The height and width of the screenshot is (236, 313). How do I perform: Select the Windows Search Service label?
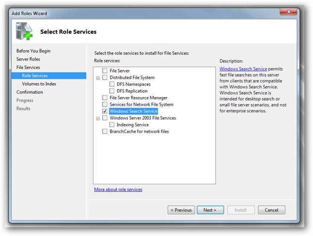click(134, 111)
